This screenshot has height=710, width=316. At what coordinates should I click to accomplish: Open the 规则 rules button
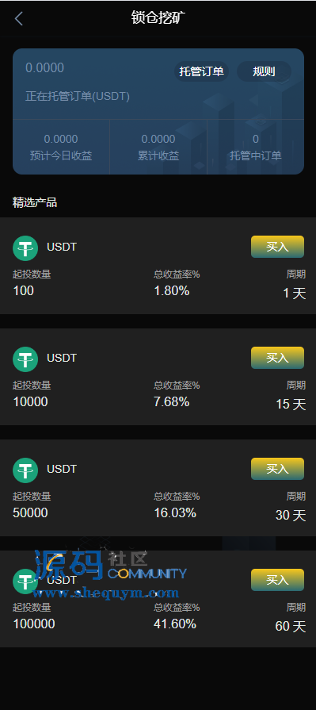point(264,71)
